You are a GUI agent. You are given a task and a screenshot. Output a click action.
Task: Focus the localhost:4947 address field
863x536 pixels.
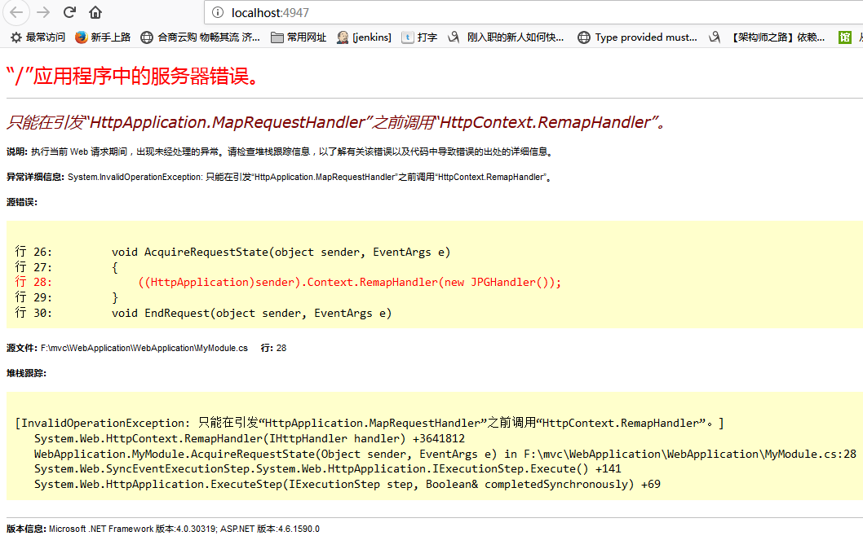tap(533, 12)
